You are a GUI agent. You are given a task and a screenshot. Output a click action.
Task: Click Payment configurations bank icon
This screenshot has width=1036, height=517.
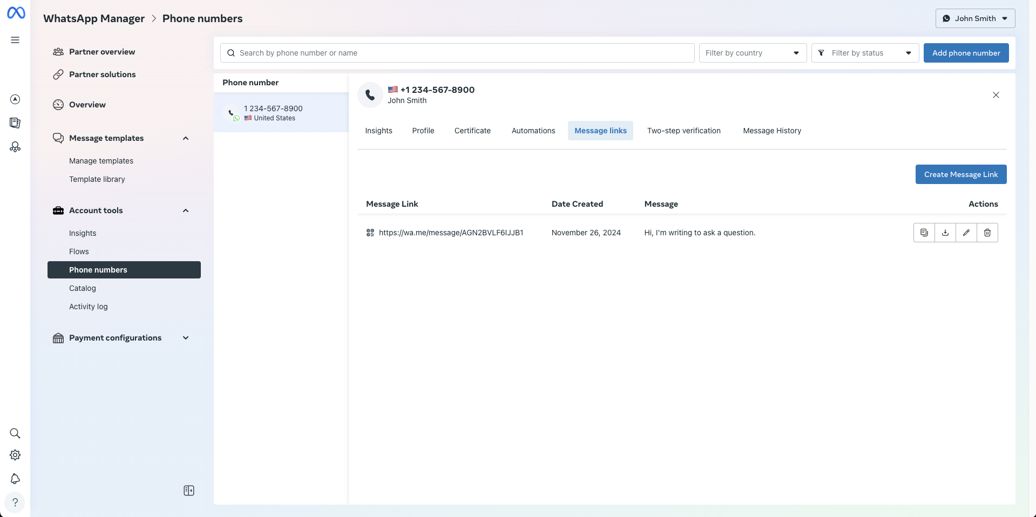pos(58,338)
